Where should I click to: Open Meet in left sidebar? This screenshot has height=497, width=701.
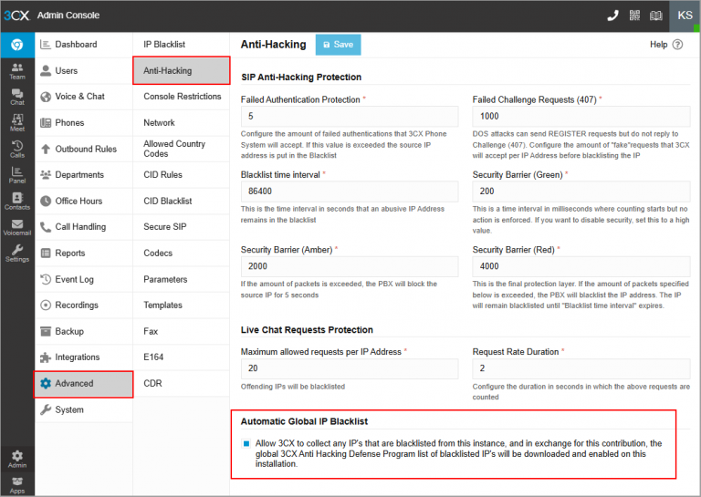pos(17,123)
